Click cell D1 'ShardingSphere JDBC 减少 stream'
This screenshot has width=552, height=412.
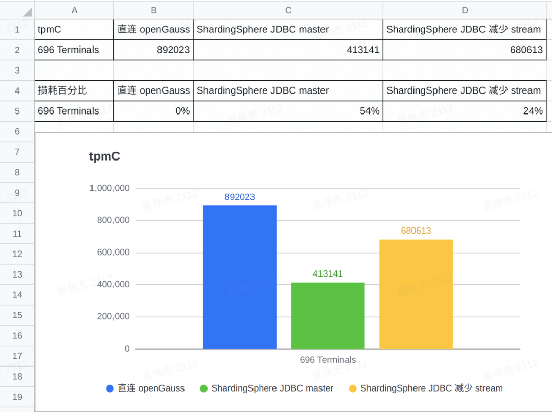[x=465, y=29]
